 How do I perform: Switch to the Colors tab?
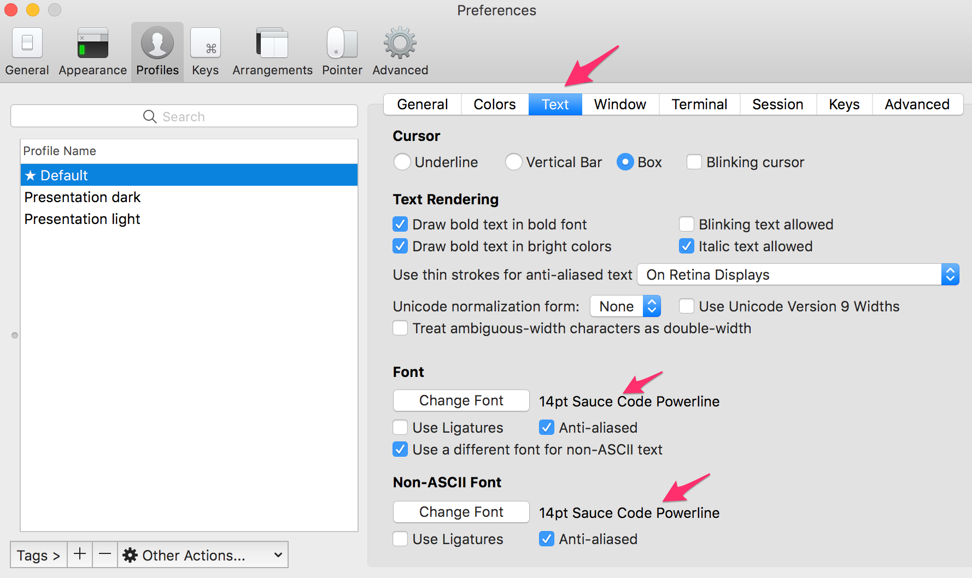[494, 104]
